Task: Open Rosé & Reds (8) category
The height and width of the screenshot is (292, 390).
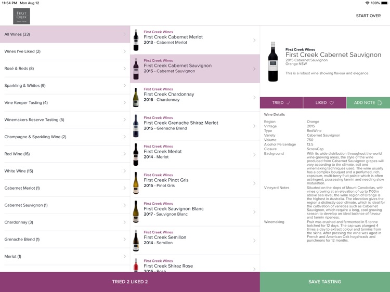Action: pos(65,69)
